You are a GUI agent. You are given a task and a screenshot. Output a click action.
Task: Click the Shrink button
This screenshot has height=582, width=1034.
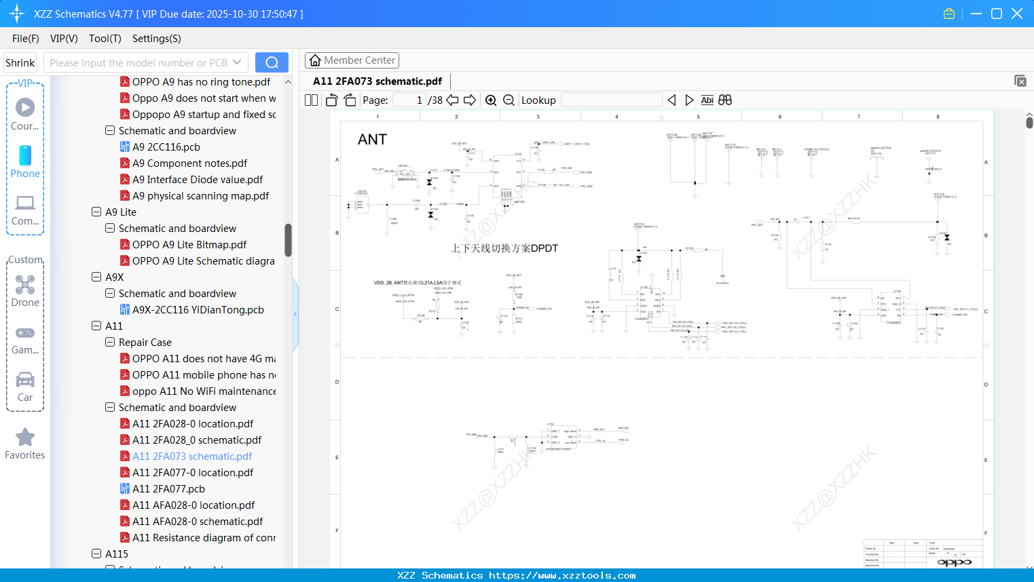[x=20, y=62]
